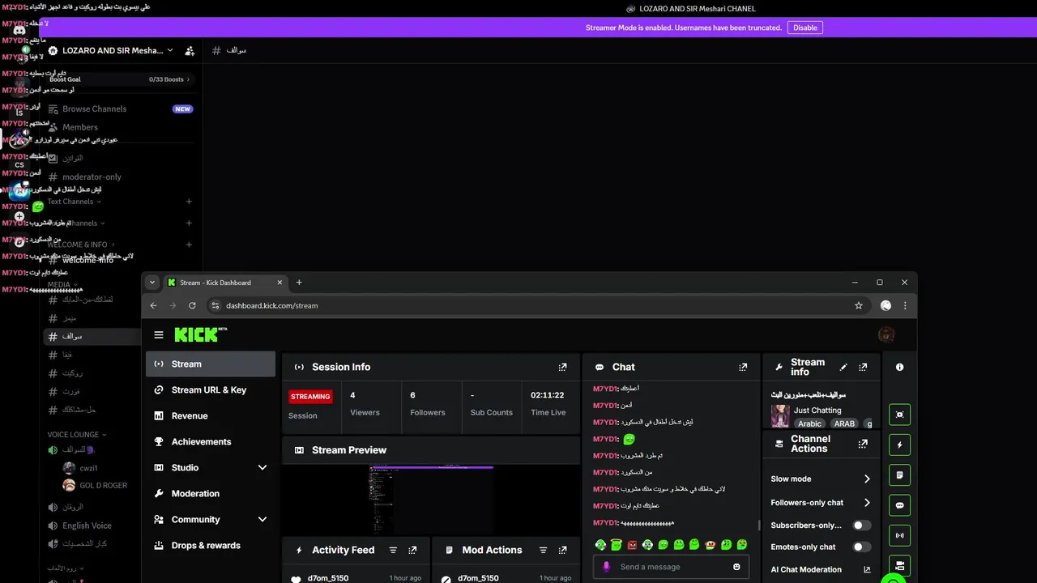Viewport: 1037px width, 583px height.
Task: Collapse VOICE LOUNGE category in Discord
Action: pyautogui.click(x=76, y=435)
